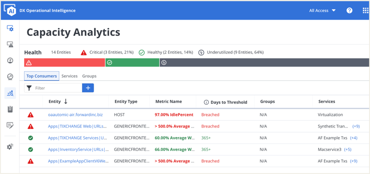Click into the Filter input field
370x174 pixels.
[57, 88]
